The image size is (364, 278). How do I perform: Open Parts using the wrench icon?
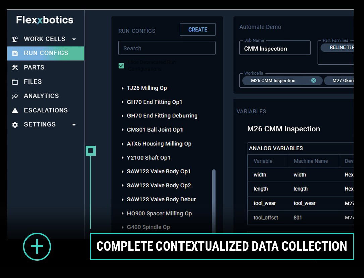tap(15, 67)
